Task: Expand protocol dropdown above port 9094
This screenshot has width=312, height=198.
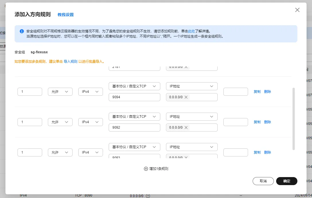Action: click(x=134, y=86)
